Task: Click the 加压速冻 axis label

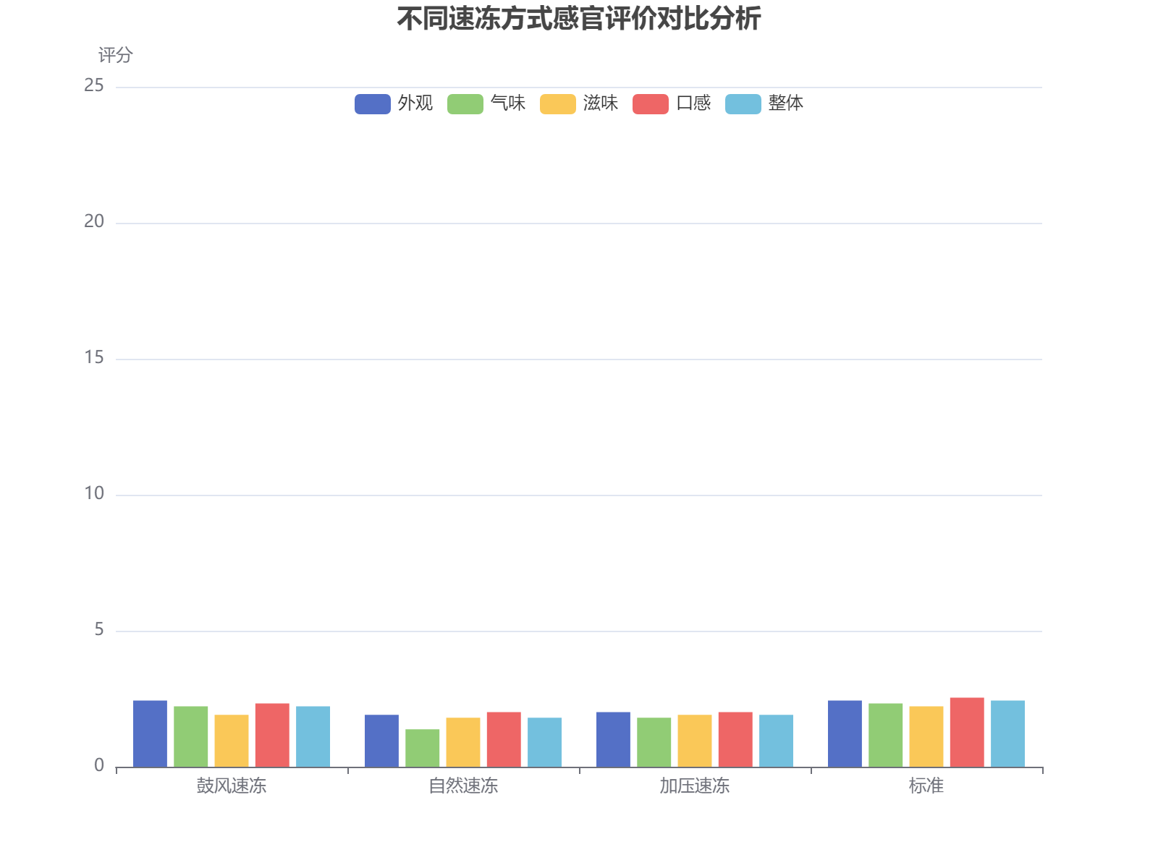Action: click(x=694, y=786)
